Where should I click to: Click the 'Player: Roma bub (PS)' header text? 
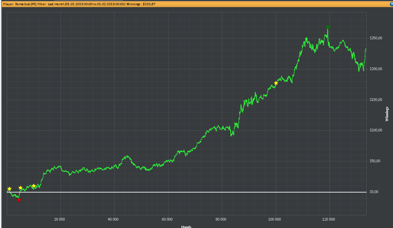click(20, 4)
